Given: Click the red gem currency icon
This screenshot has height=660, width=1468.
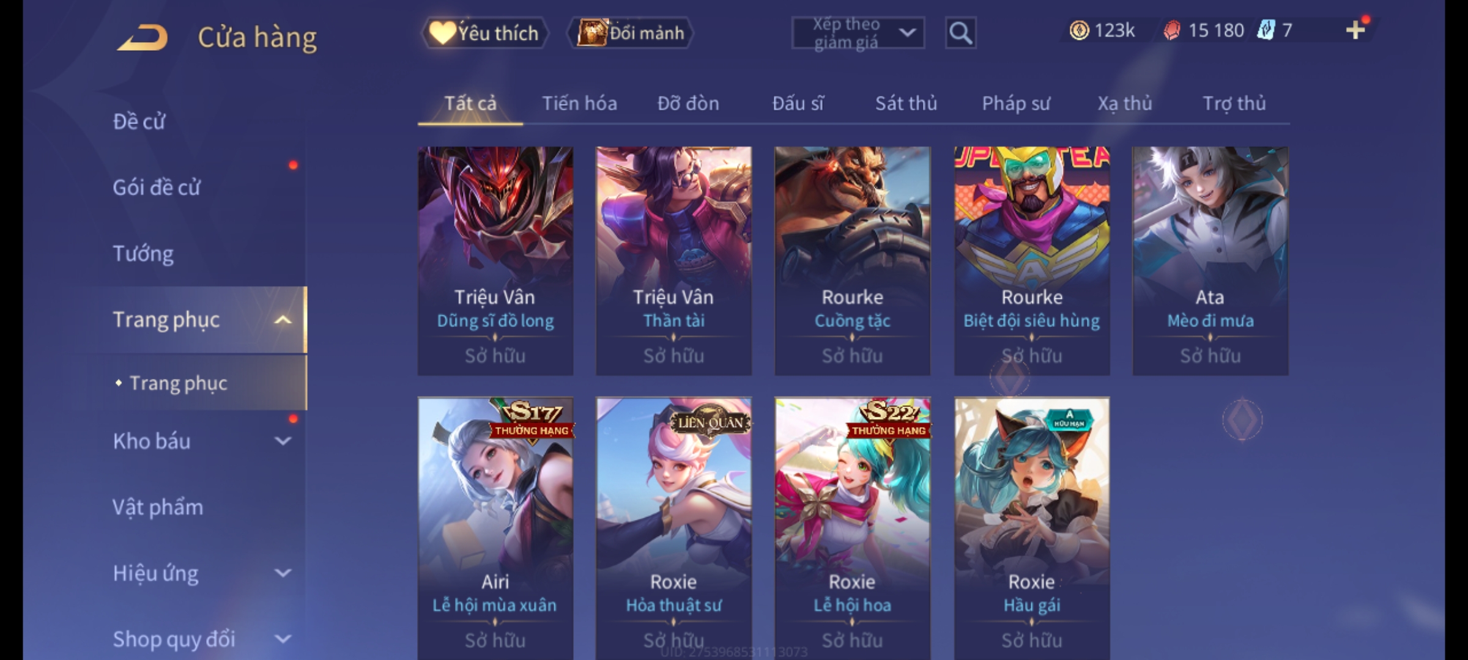Looking at the screenshot, I should pos(1171,31).
